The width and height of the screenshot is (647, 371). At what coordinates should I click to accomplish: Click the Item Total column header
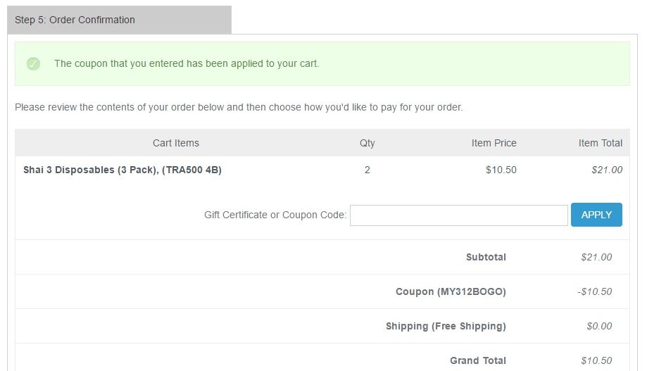pyautogui.click(x=600, y=143)
